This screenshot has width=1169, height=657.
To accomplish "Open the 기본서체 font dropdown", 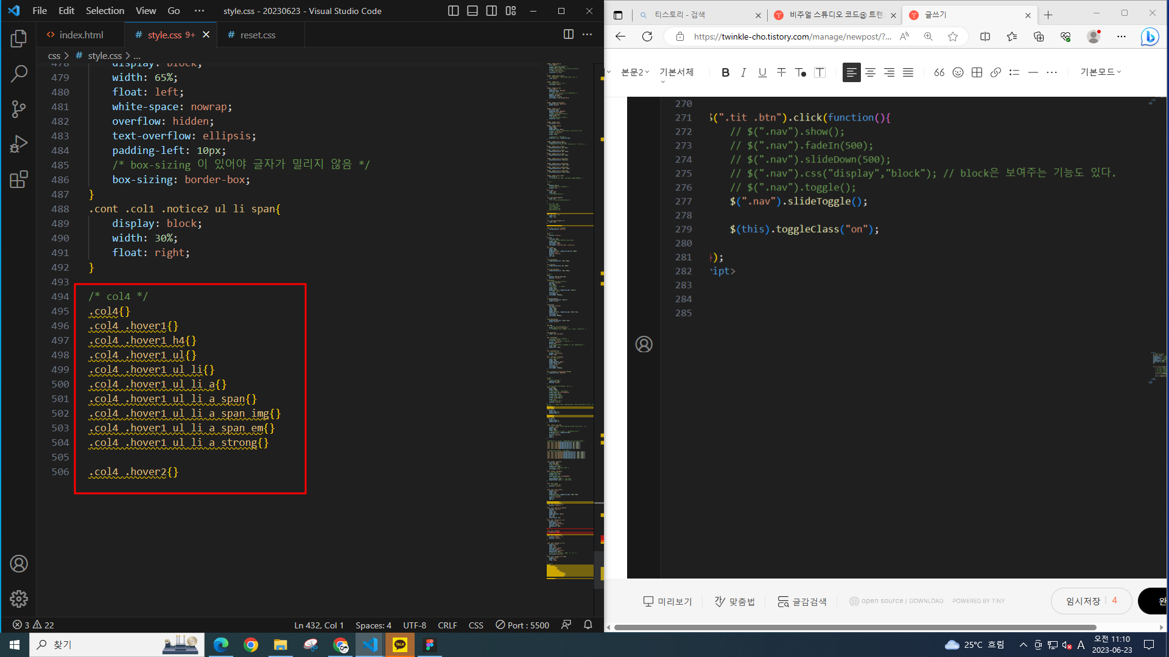I will (x=676, y=72).
